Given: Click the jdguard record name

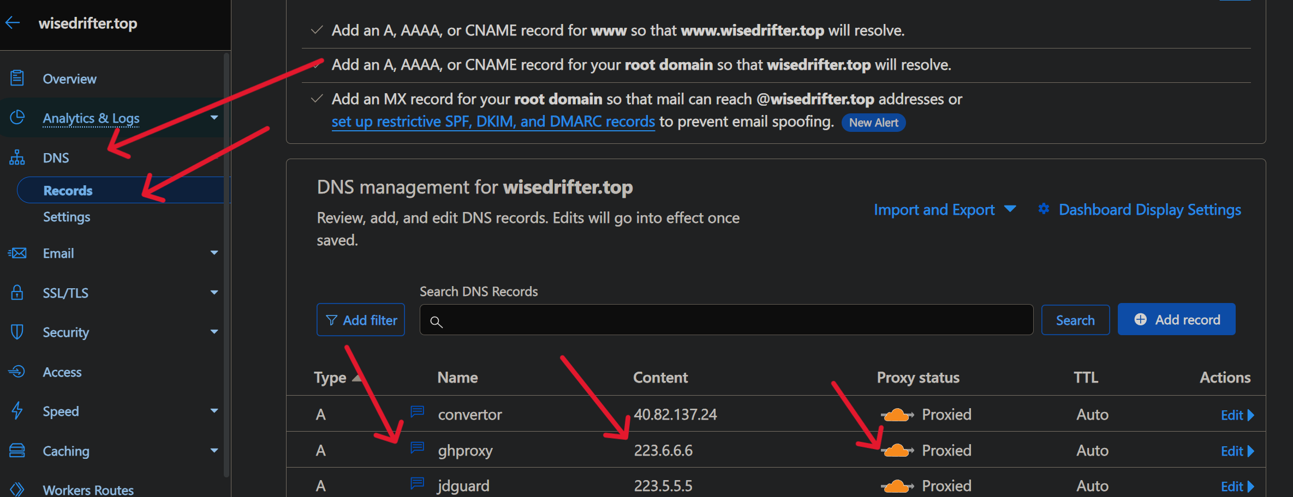Looking at the screenshot, I should [463, 486].
